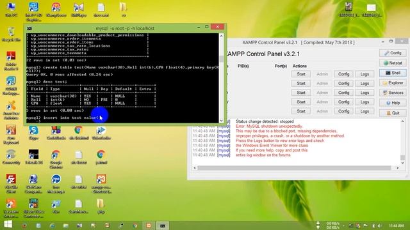Open Help in the XAMPP Control Panel
This screenshot has width=410, height=230.
(x=393, y=103)
